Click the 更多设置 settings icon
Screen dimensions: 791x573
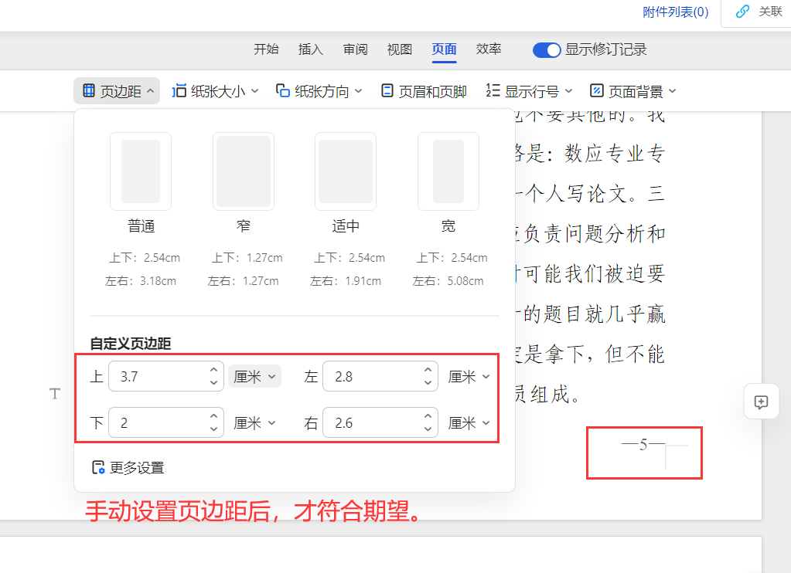tap(98, 468)
